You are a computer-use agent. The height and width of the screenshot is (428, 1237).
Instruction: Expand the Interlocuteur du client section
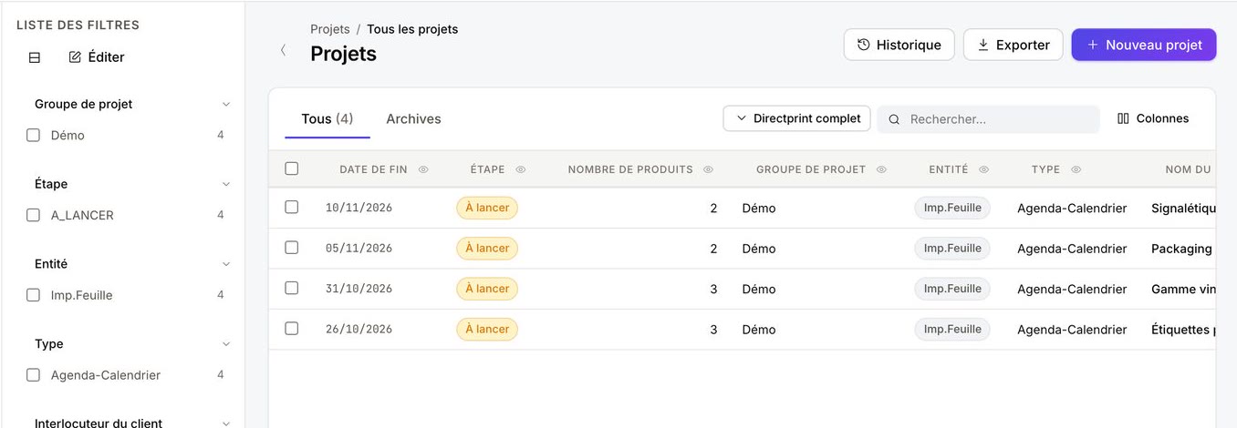(226, 423)
